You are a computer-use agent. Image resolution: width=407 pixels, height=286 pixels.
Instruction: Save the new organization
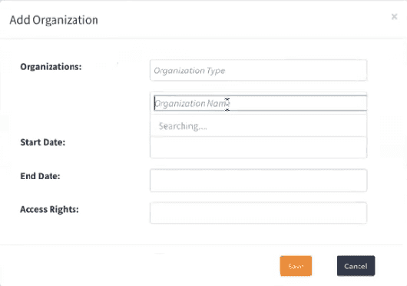pos(296,266)
